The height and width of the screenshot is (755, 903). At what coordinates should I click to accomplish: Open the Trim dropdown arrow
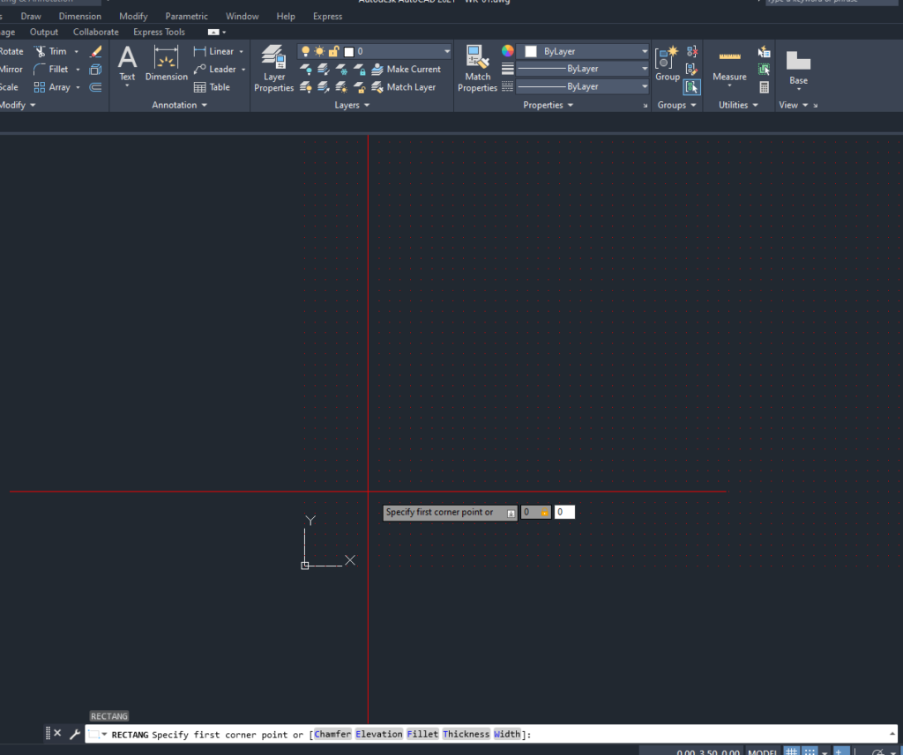click(76, 51)
